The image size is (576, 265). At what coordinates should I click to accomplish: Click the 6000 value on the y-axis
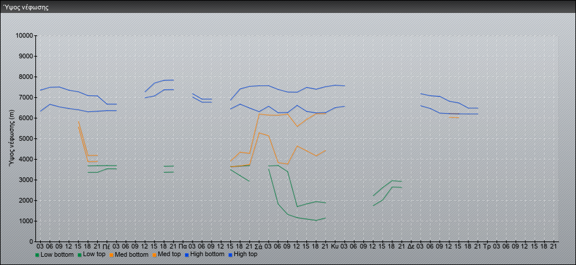pos(26,118)
